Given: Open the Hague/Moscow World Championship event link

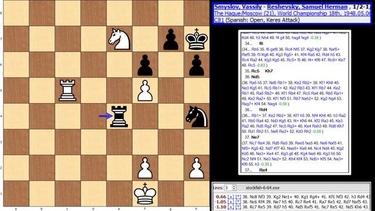Looking at the screenshot, I should pos(292,13).
